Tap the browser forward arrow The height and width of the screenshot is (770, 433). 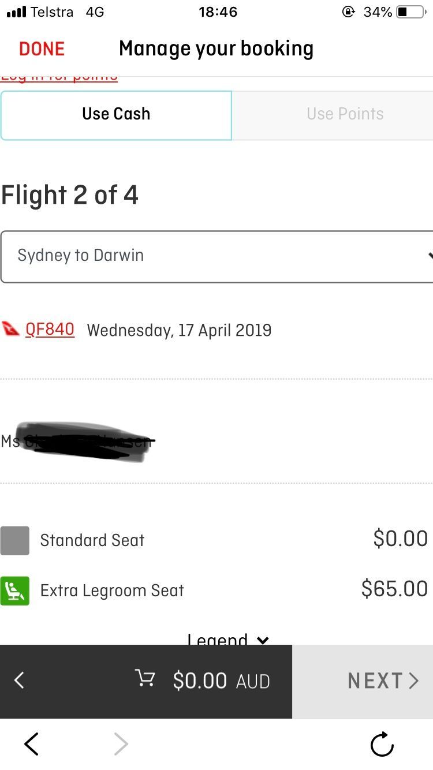pyautogui.click(x=121, y=744)
